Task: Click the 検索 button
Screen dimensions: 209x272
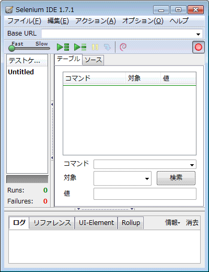Action: point(176,178)
